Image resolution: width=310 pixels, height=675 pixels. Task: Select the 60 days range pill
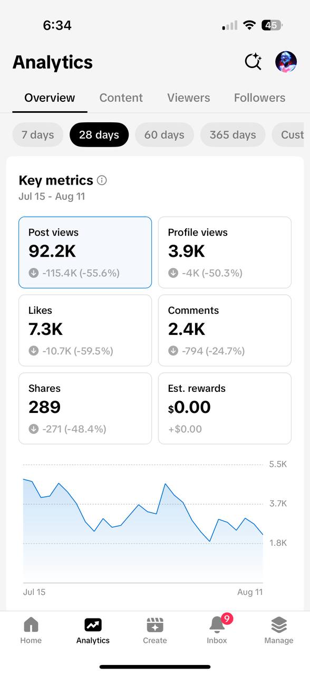point(164,134)
